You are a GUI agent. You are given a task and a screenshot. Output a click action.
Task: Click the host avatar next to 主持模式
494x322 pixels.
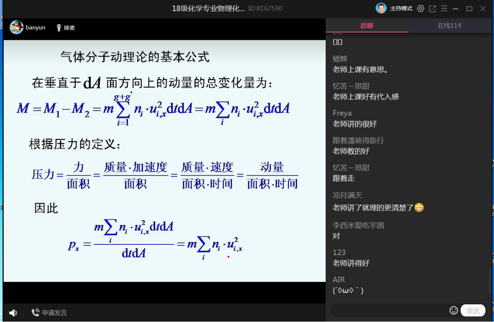[381, 8]
